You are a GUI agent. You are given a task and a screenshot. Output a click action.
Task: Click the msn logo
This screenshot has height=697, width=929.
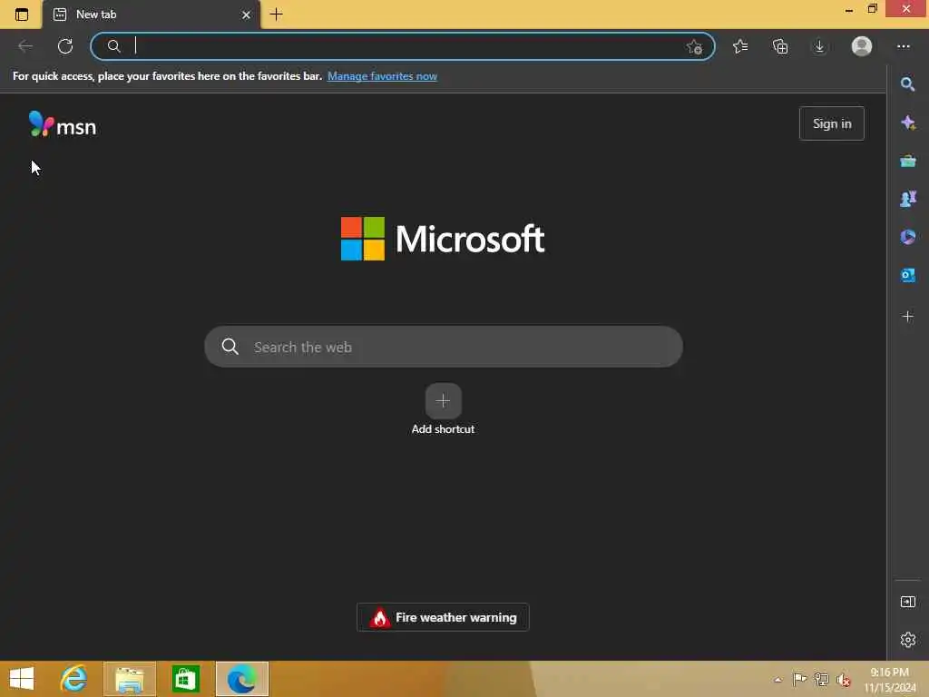[x=63, y=124]
